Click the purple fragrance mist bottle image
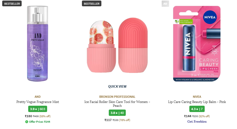Viewport: 237px width, 129px height. point(38,44)
